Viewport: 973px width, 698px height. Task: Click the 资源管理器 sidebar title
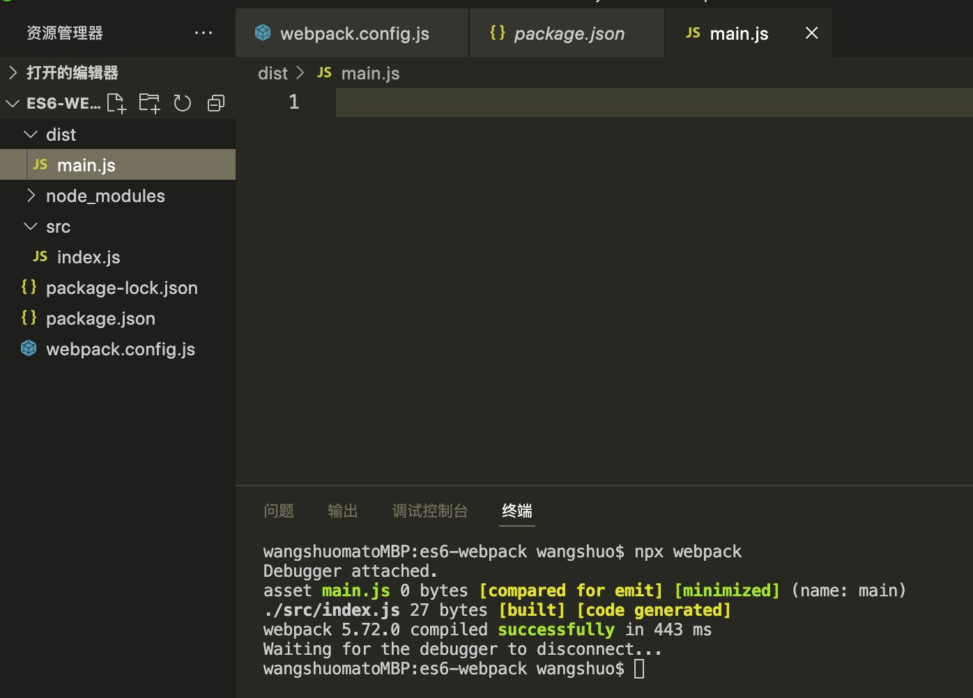tap(65, 33)
